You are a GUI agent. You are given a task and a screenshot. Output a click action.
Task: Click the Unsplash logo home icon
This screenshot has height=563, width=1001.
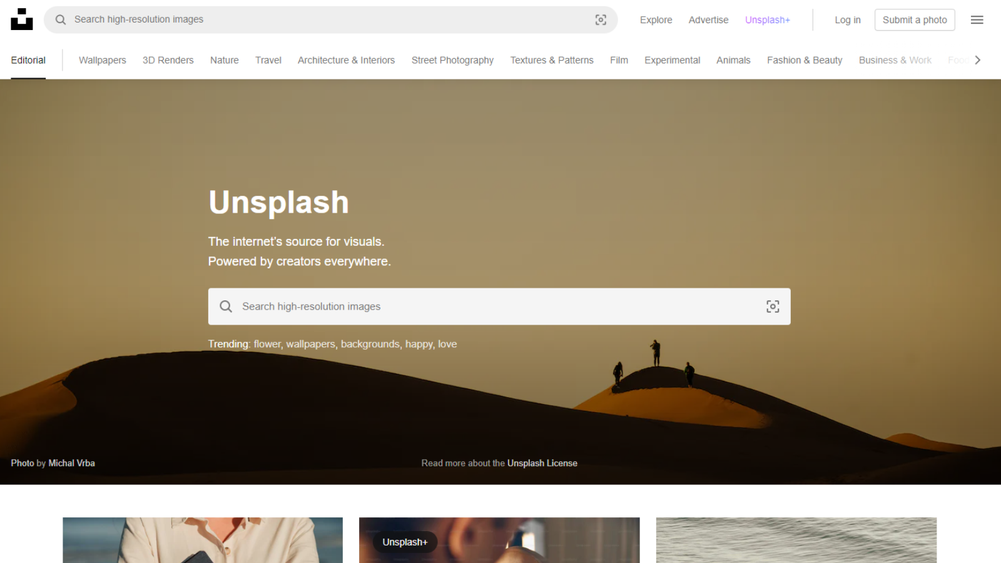tap(22, 19)
